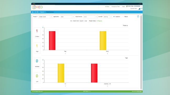Click the yellow Story bar in top chart

[103, 41]
